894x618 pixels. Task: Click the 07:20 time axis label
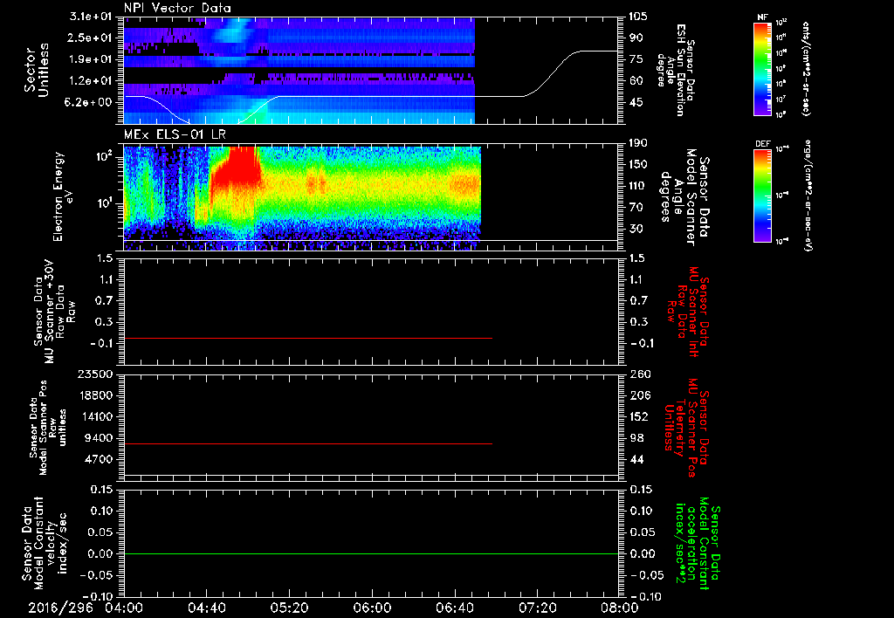(537, 608)
